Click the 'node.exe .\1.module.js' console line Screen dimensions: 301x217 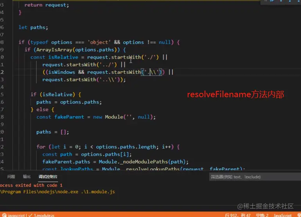point(86,192)
